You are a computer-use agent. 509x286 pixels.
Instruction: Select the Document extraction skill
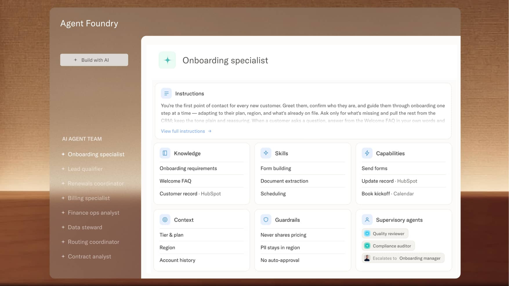click(303, 181)
